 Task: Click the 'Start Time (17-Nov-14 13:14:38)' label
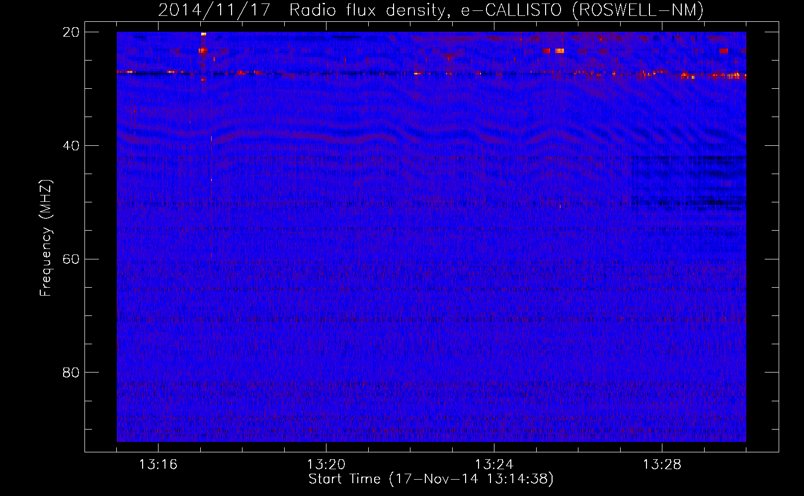point(431,479)
